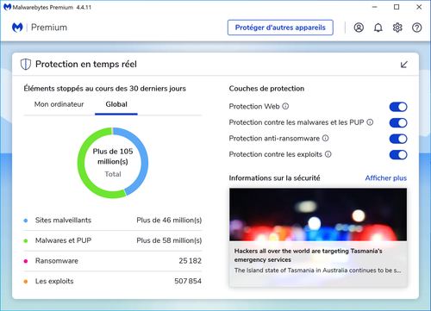431x311 pixels.
Task: Click Protéger d'autres appareils button
Action: (280, 28)
